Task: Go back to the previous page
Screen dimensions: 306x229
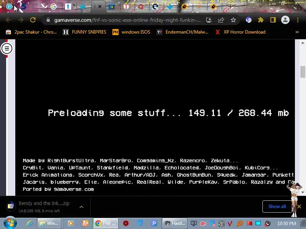Action: (x=8, y=20)
